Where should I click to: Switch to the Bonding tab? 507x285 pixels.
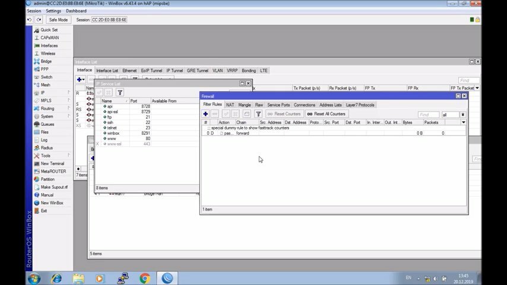[249, 71]
